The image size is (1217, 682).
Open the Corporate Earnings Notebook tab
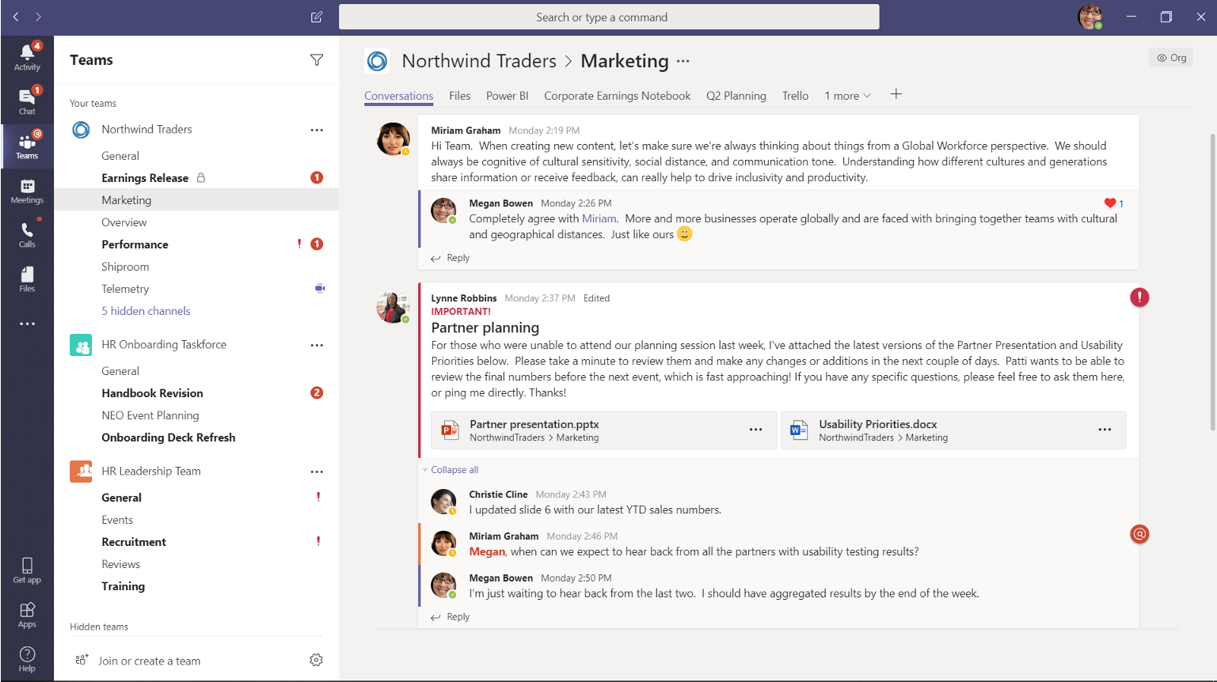[x=618, y=96]
